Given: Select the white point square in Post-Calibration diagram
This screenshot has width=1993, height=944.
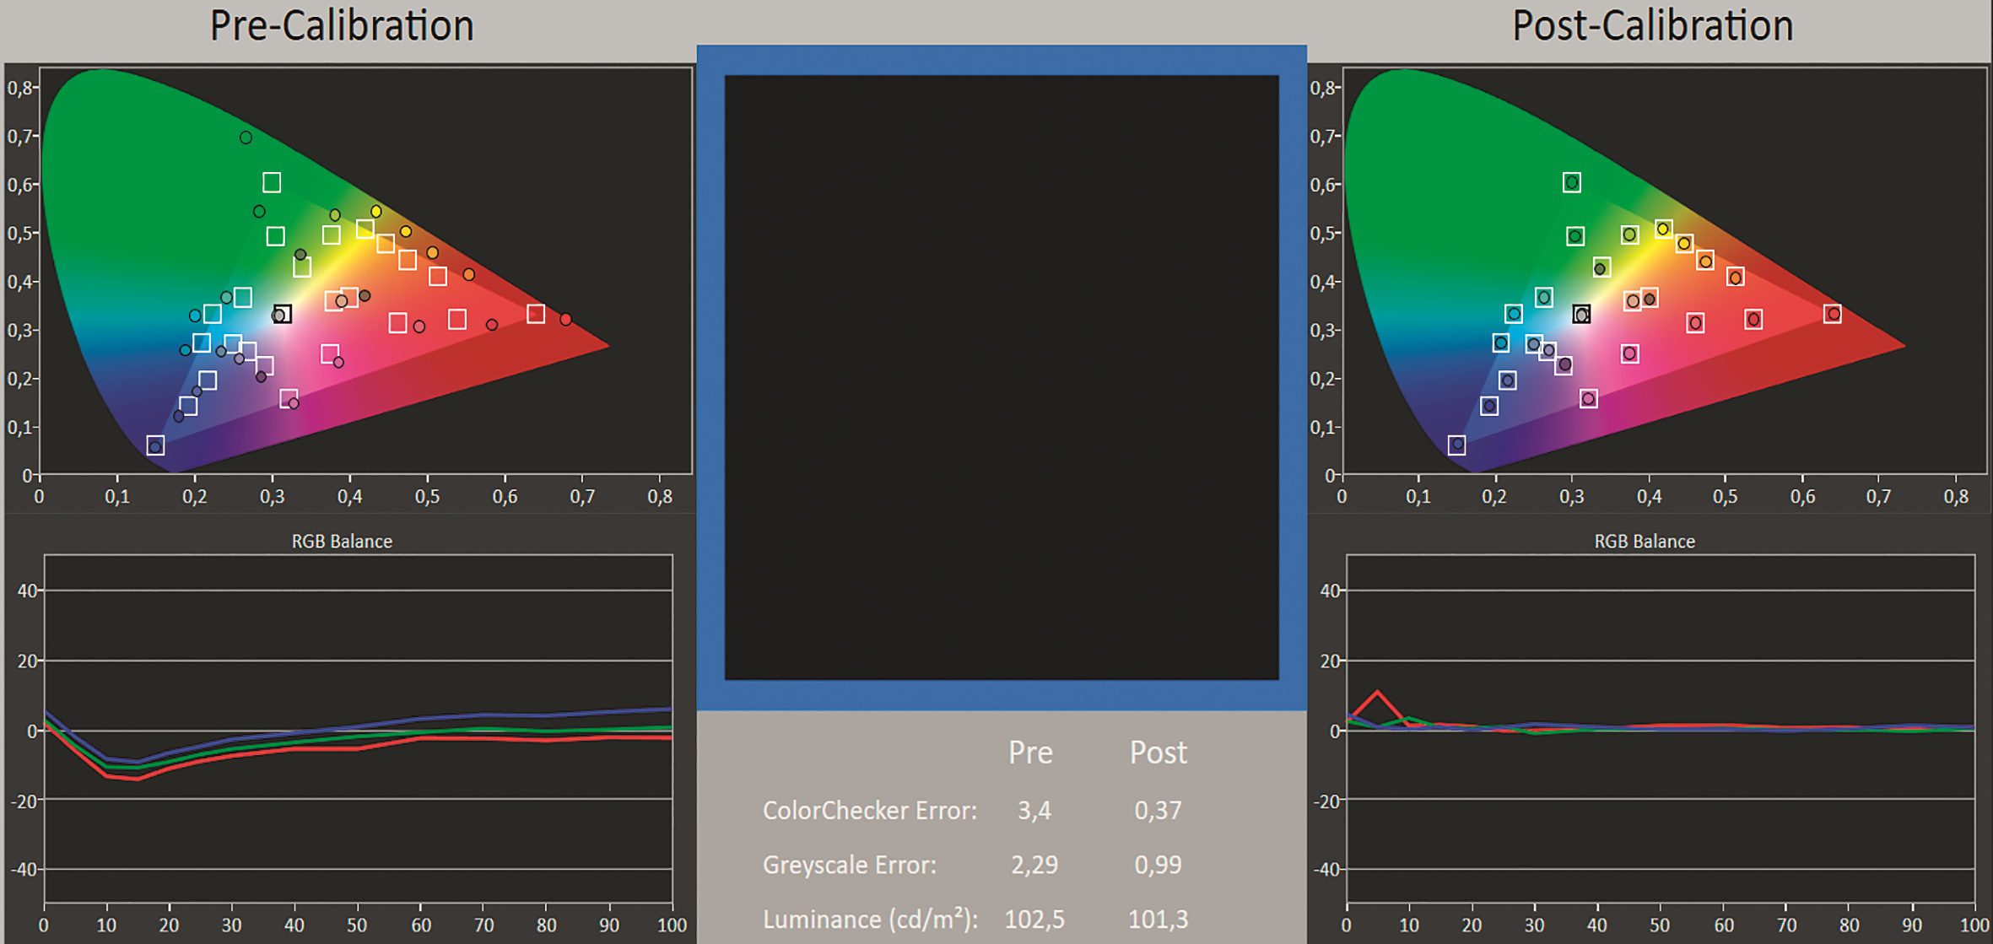Looking at the screenshot, I should [1581, 314].
